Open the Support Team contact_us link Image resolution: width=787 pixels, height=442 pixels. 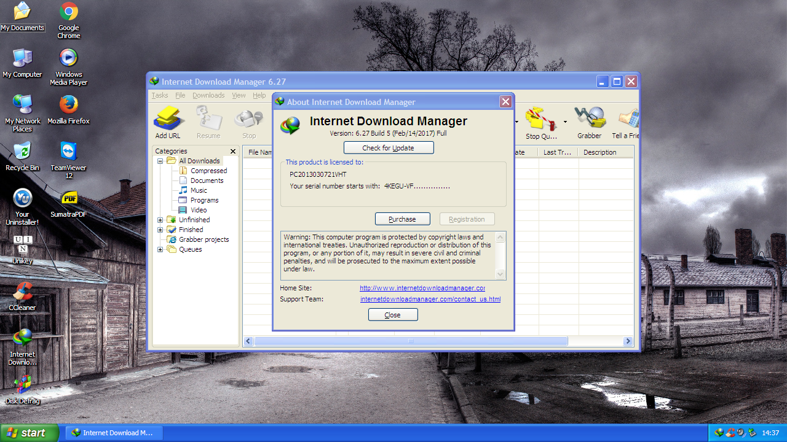430,299
